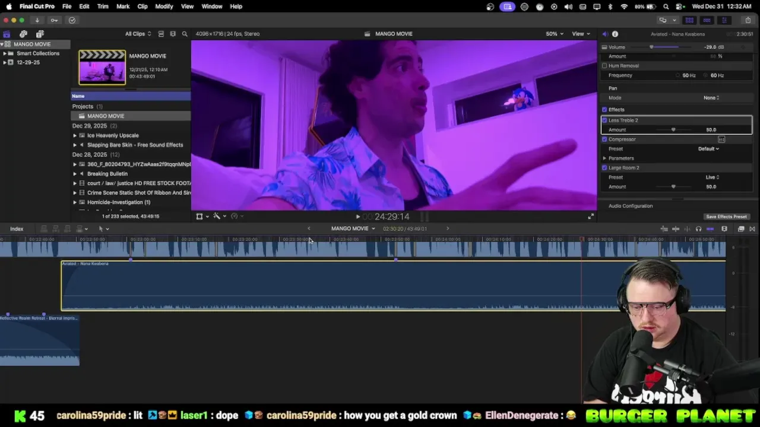
Task: Adjust the Large Room 2 Amount slider
Action: coord(673,187)
